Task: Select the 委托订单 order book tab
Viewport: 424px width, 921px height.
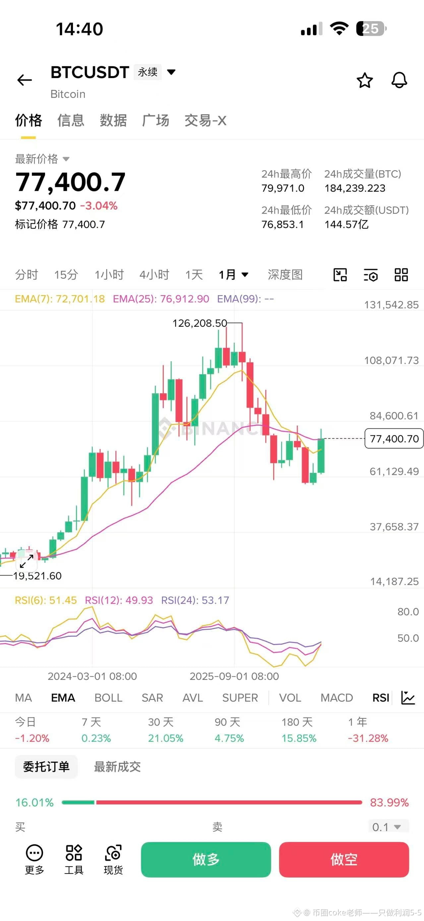Action: click(46, 767)
